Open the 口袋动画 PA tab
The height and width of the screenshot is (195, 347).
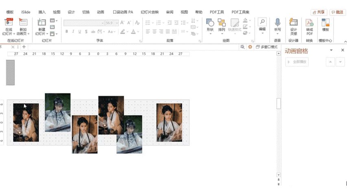pos(123,12)
